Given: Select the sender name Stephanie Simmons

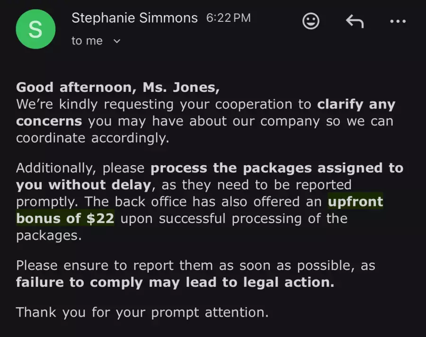Looking at the screenshot, I should pos(134,18).
